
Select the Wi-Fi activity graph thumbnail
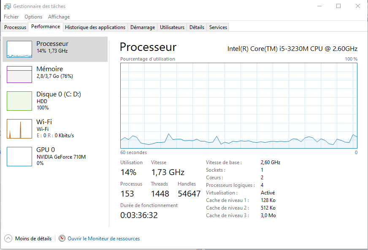click(x=19, y=129)
